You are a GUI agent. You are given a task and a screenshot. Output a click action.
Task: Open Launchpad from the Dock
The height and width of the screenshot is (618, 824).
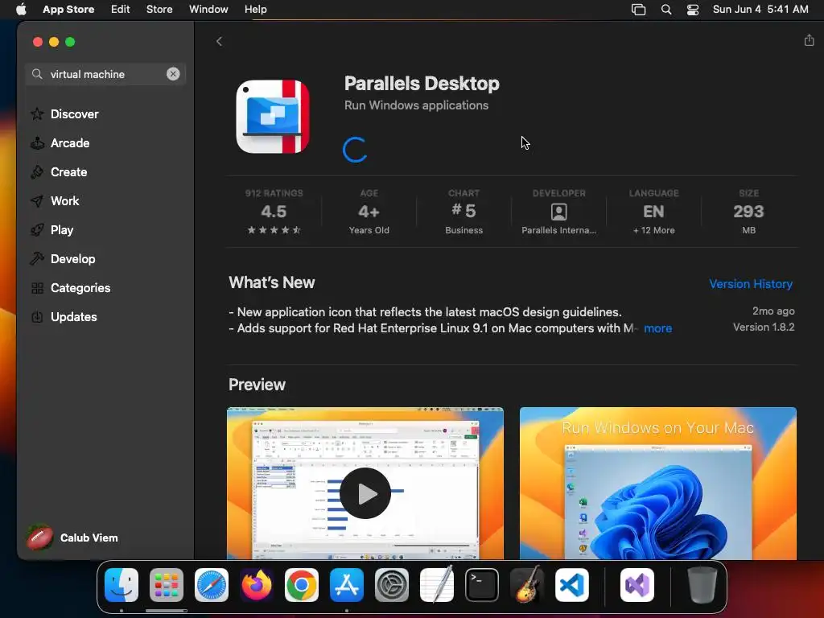tap(166, 585)
